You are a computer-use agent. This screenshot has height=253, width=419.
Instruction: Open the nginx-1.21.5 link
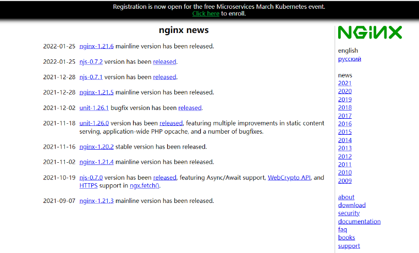(x=96, y=92)
